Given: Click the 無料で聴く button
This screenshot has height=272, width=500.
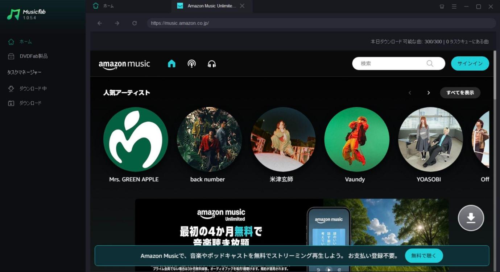Looking at the screenshot, I should [424, 256].
